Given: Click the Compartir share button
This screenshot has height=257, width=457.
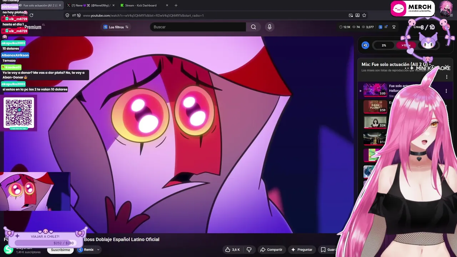Looking at the screenshot, I should (271, 250).
